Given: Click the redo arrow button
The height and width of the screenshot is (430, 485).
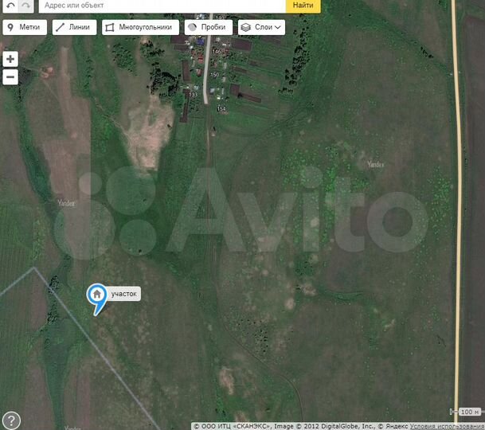Looking at the screenshot, I should pyautogui.click(x=26, y=6).
